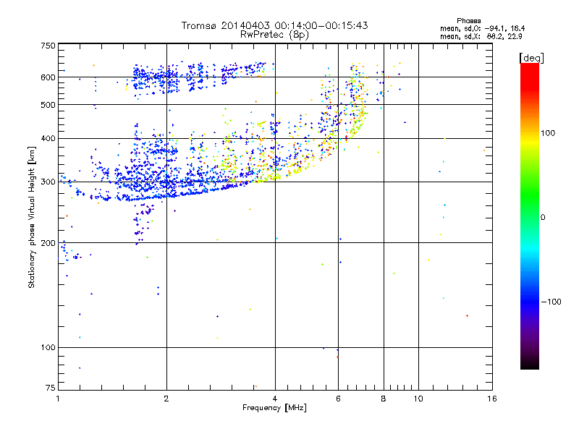Click the '[deg]' colorbar unit label
Viewport: 579px width, 434px height.
click(x=531, y=58)
